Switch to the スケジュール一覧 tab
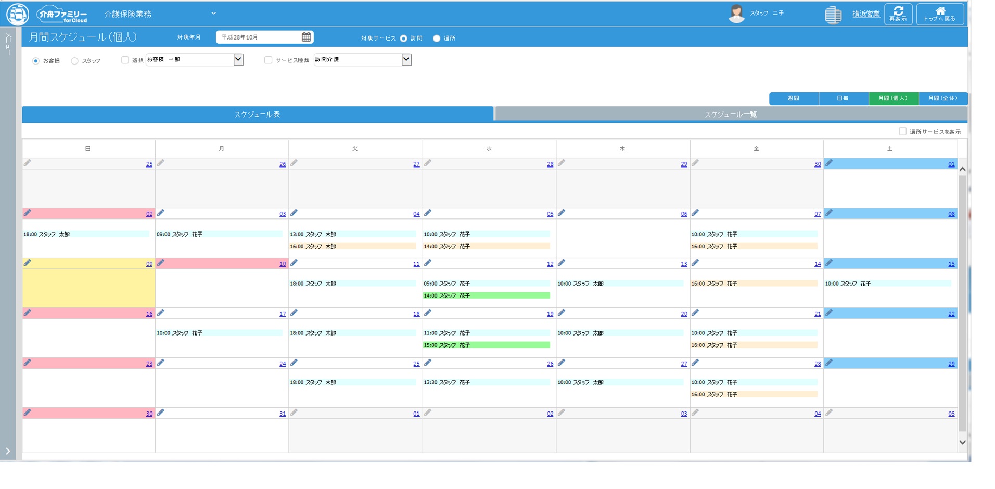The height and width of the screenshot is (489, 995). 731,114
